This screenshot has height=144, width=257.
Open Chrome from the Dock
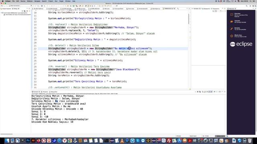click(70, 140)
